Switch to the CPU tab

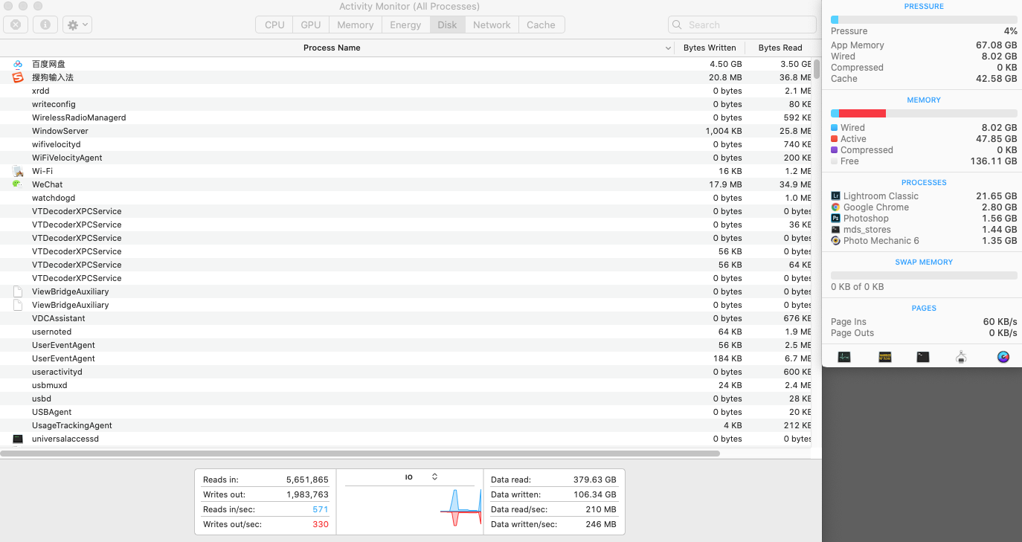(274, 25)
